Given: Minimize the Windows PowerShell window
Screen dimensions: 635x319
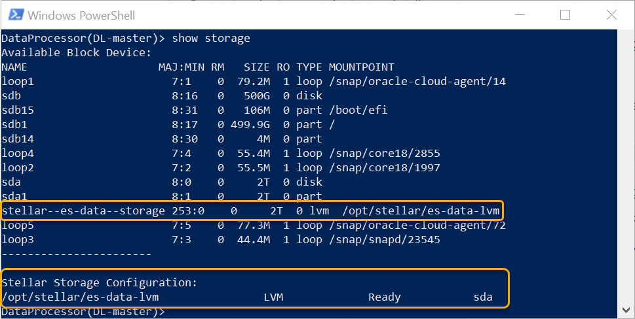Looking at the screenshot, I should tap(520, 14).
